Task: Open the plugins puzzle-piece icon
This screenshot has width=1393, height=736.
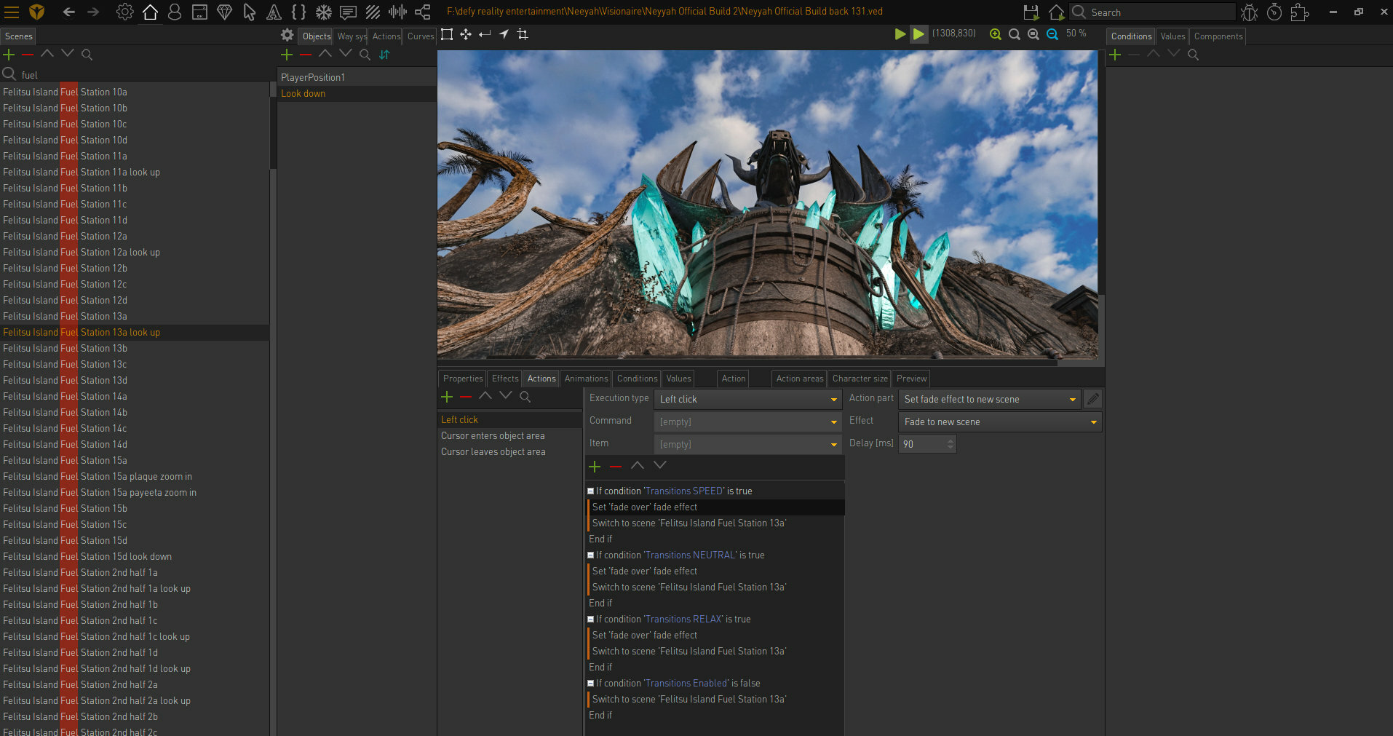Action: pyautogui.click(x=1299, y=12)
